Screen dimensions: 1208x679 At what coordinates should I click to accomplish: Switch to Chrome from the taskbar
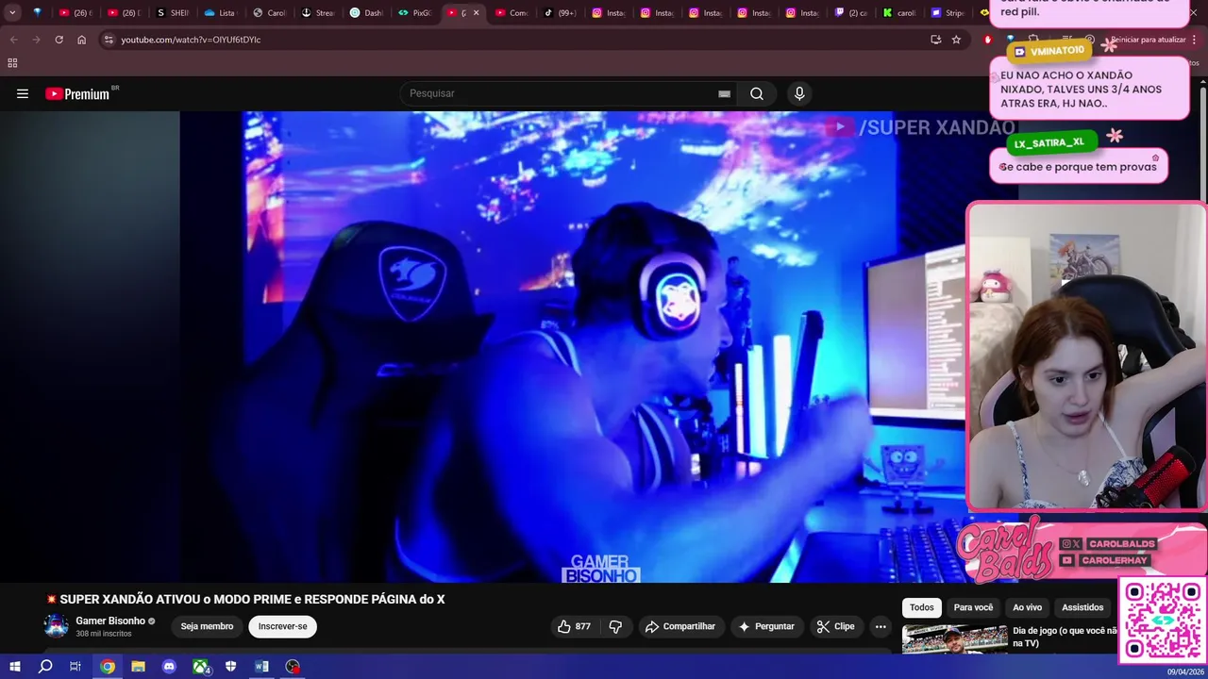coord(108,666)
